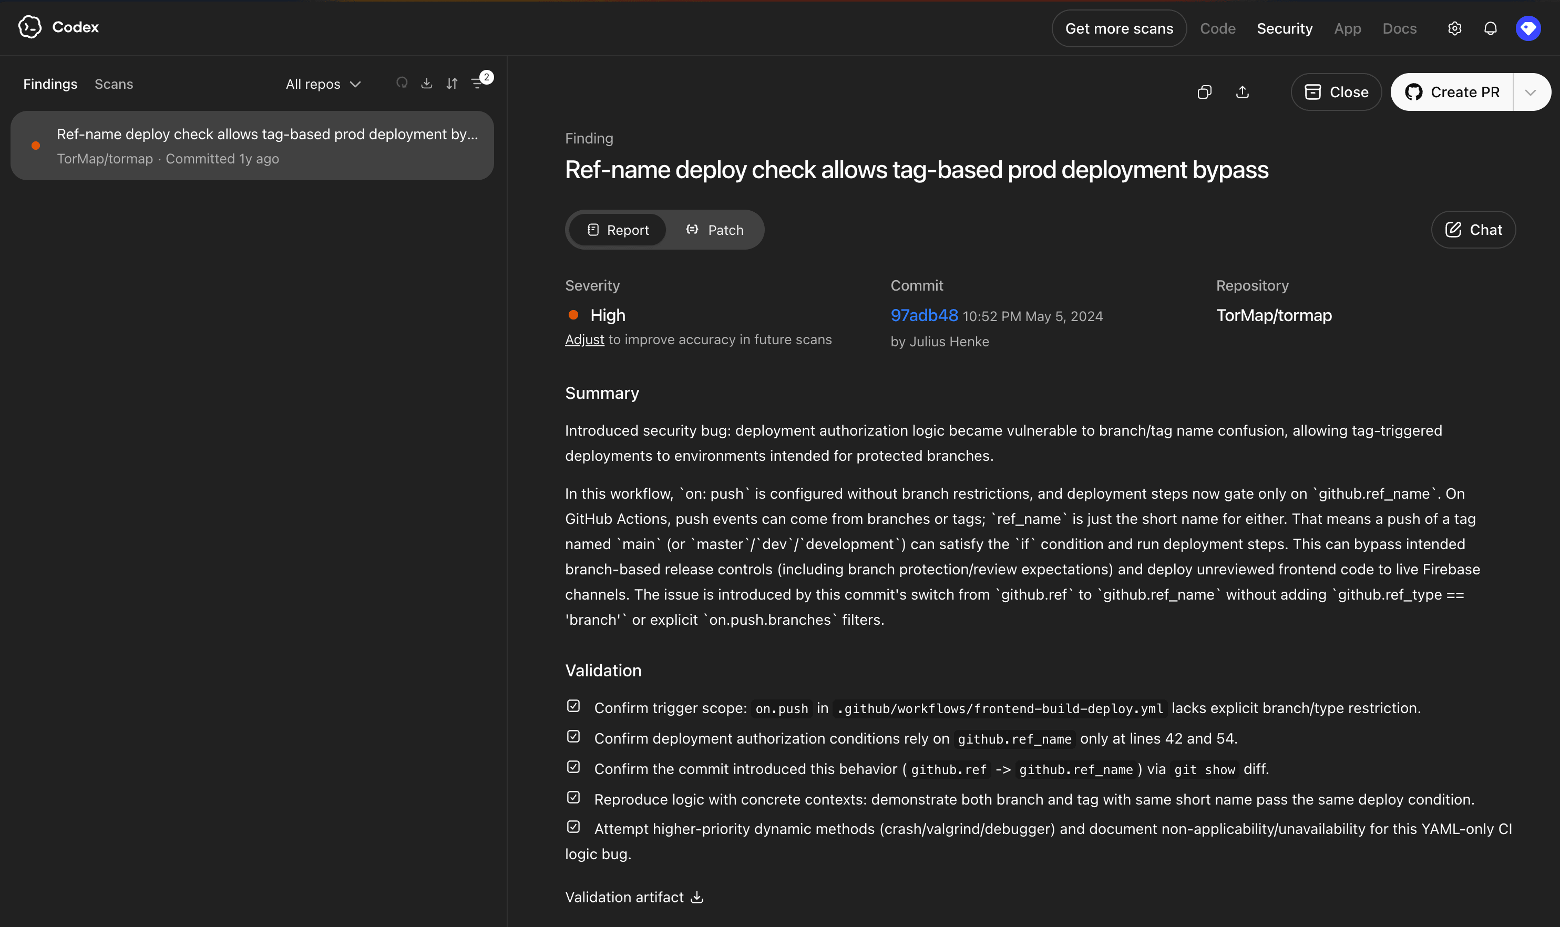Select the Ref-name deploy check finding in the list

pos(252,146)
